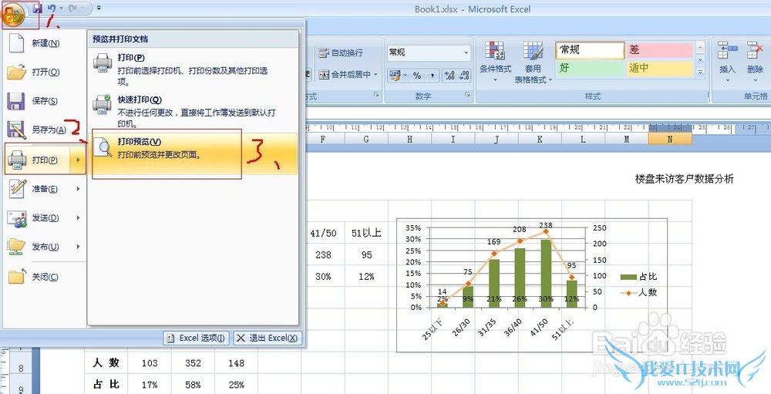Click the 退出 Excel(X) button
This screenshot has width=771, height=394.
pyautogui.click(x=267, y=338)
